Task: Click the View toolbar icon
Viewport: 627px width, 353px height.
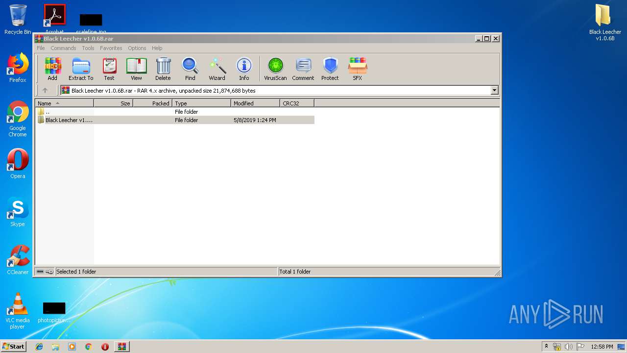Action: (136, 69)
